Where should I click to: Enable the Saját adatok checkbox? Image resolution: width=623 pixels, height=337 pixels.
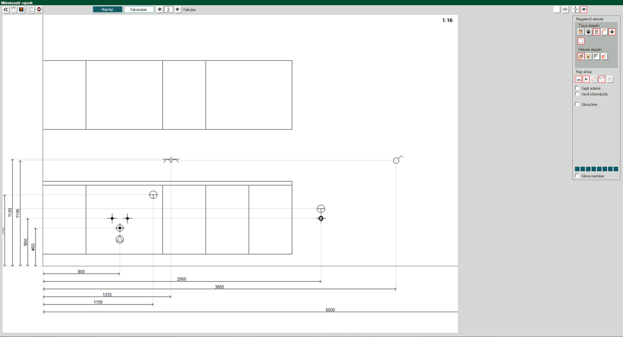[577, 88]
